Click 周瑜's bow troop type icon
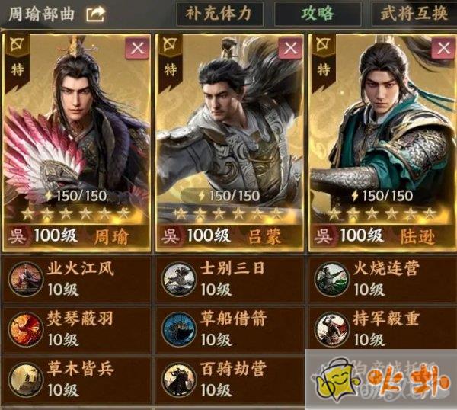The height and width of the screenshot is (410, 457). tap(17, 45)
